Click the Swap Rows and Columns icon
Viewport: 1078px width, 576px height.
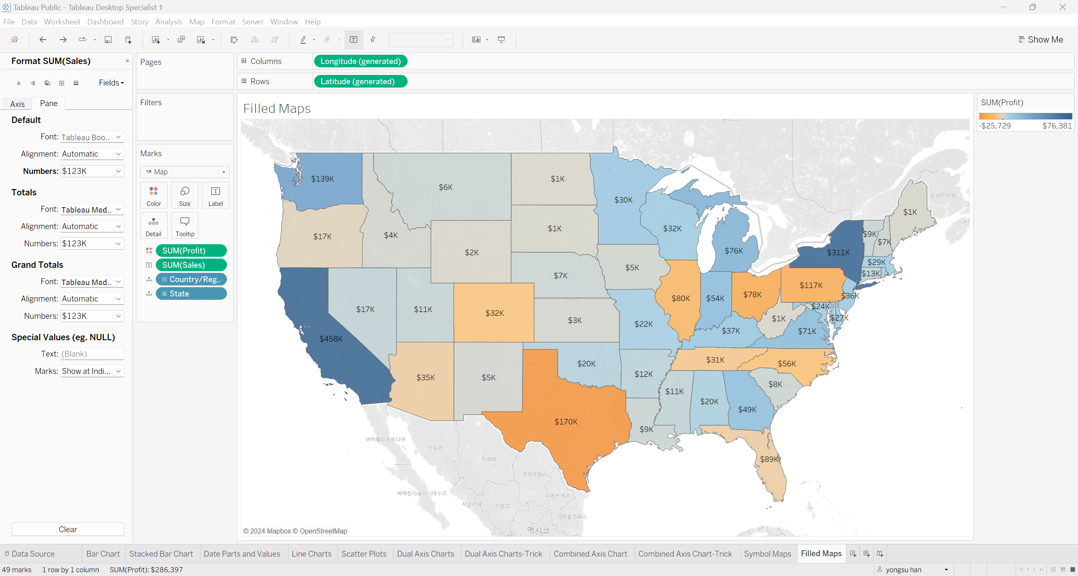click(234, 40)
